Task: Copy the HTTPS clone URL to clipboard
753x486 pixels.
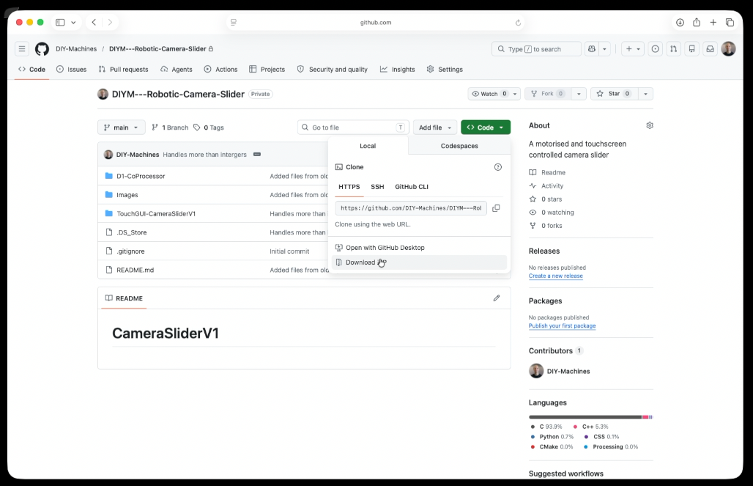Action: 496,208
